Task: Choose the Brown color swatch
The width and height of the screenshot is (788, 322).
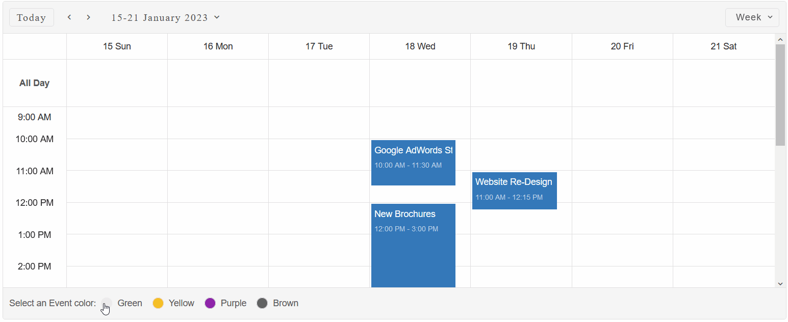Action: [262, 303]
